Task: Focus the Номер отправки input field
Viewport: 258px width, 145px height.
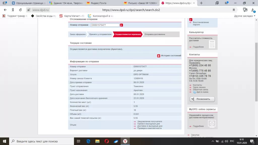Action: click(x=105, y=25)
